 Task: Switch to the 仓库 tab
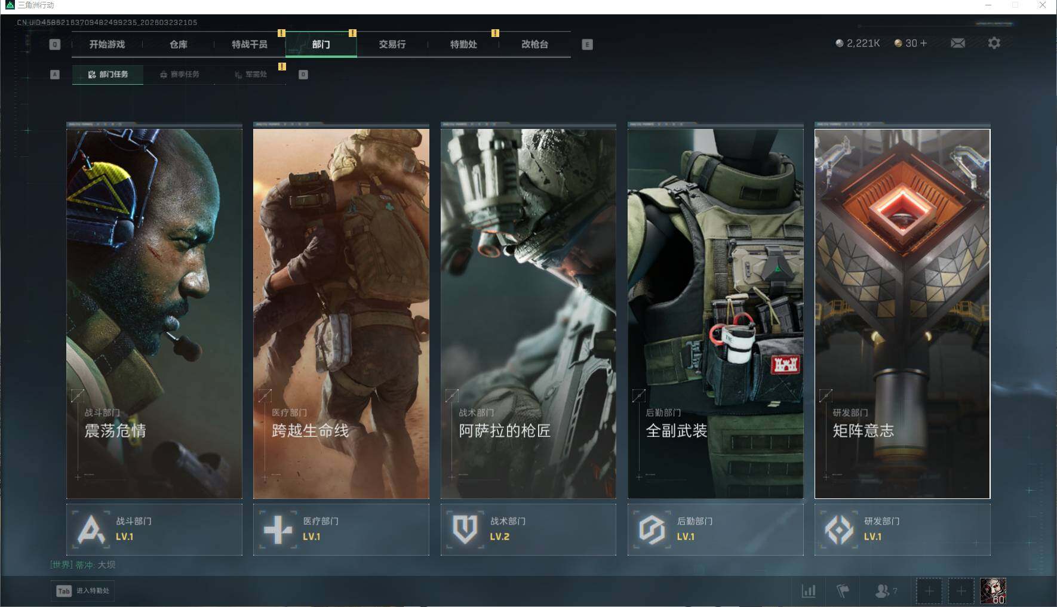pos(178,44)
